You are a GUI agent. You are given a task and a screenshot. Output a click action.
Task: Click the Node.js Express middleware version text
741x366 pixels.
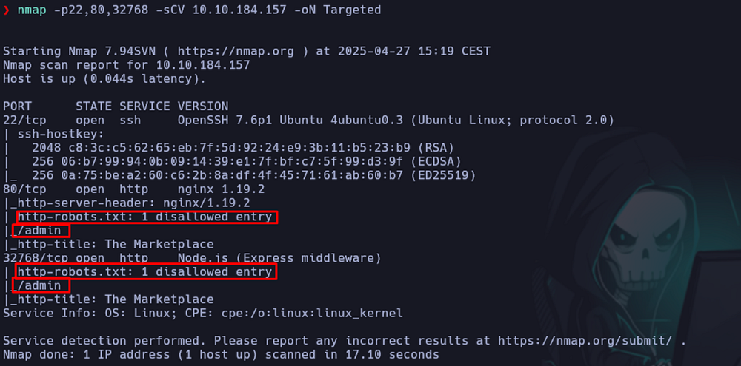pyautogui.click(x=279, y=258)
